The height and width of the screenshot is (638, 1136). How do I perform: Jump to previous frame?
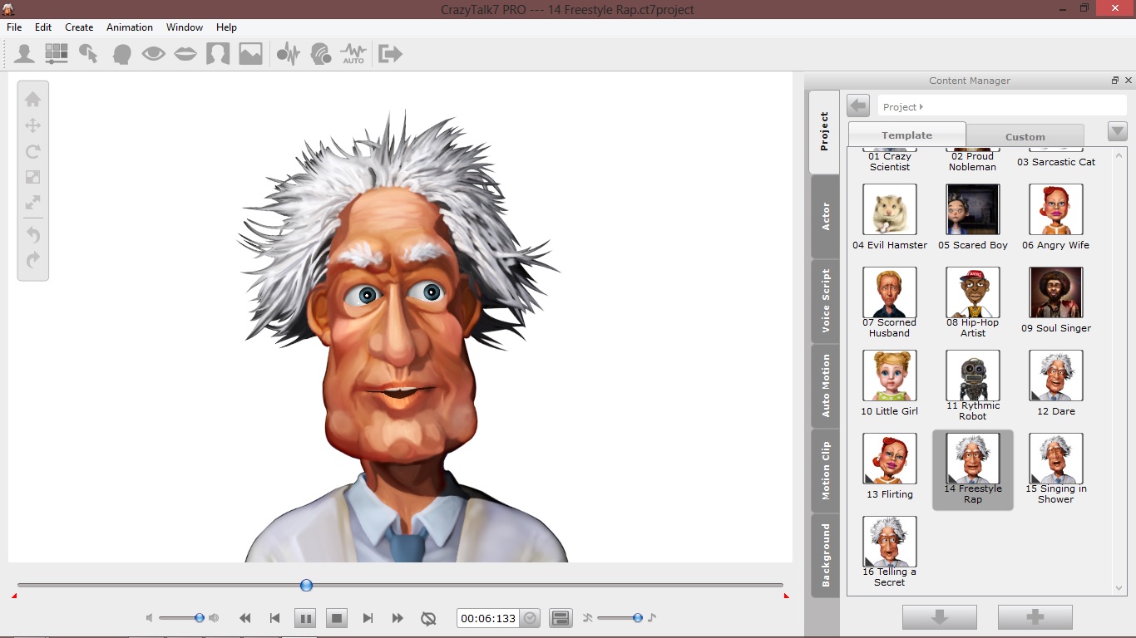[x=274, y=618]
